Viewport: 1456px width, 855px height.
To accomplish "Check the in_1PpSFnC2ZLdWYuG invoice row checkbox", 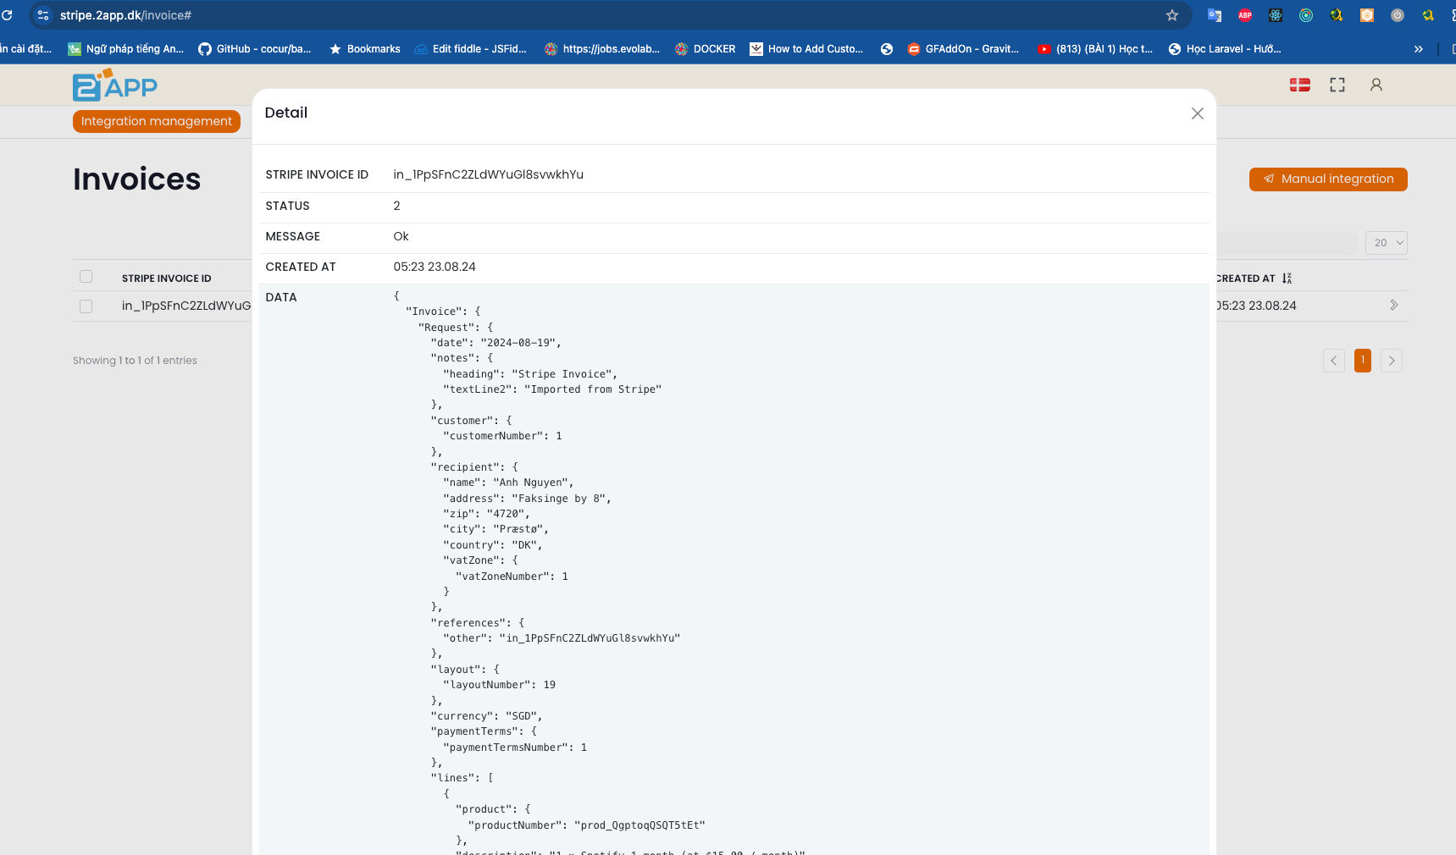I will coord(86,306).
